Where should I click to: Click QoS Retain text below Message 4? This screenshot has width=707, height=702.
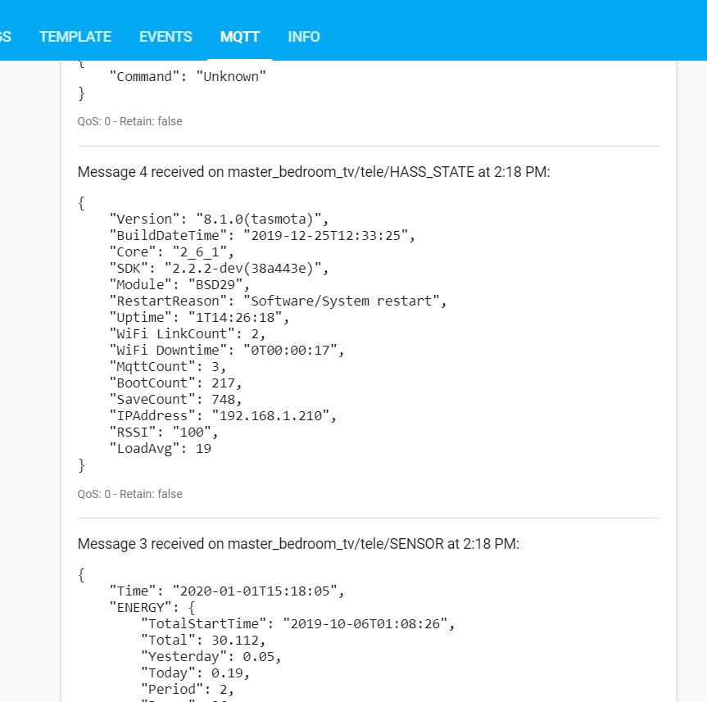(x=129, y=494)
